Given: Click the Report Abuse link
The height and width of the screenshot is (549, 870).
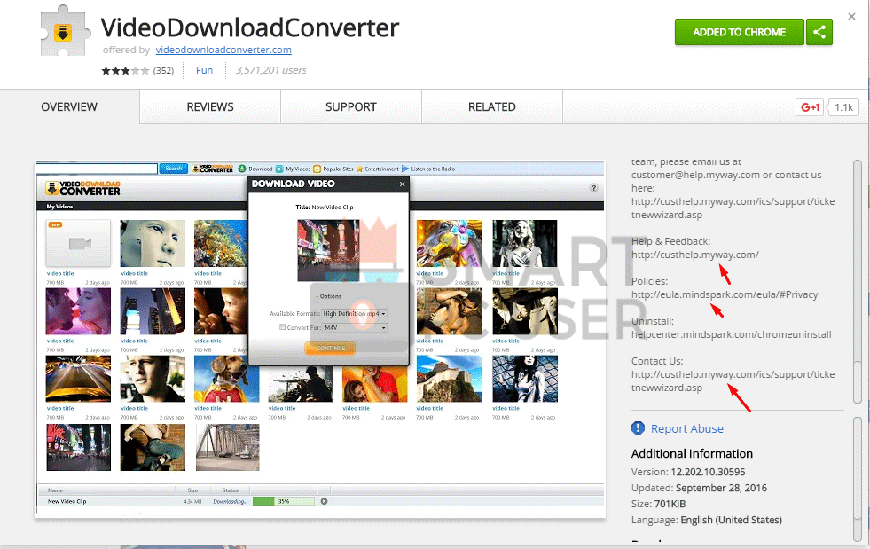Looking at the screenshot, I should [687, 428].
